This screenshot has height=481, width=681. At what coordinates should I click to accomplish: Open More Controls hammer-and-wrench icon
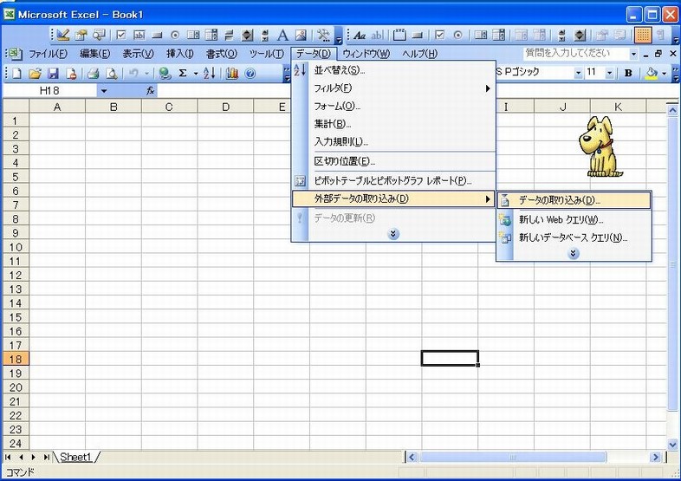323,35
